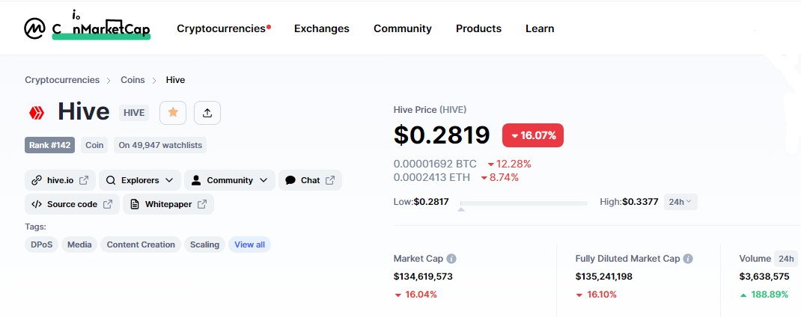Expand the Community dropdown button
801x317 pixels.
pyautogui.click(x=229, y=180)
